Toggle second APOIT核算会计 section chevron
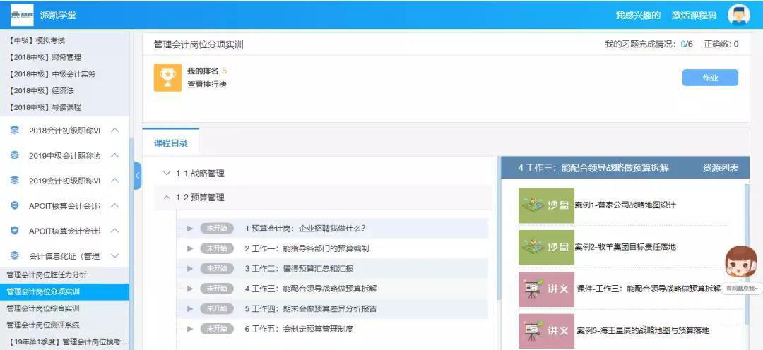Screen dimensions: 763x350 [115, 231]
